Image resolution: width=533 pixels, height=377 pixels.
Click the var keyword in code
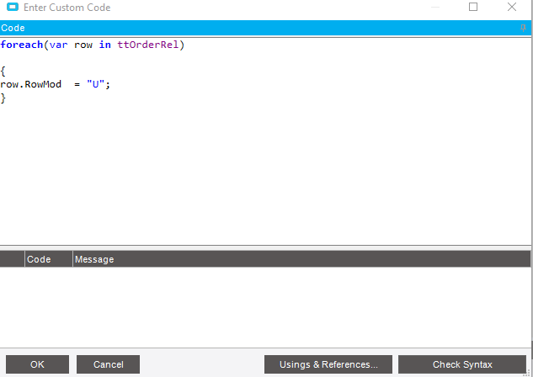click(58, 45)
